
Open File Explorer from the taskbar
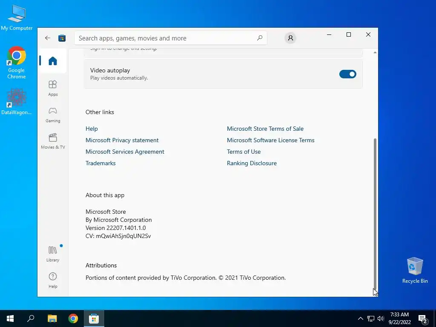point(52,318)
